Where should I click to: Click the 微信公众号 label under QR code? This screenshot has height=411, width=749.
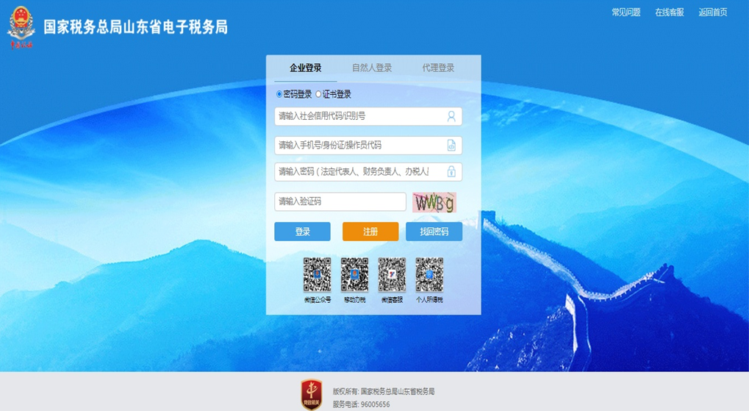318,300
